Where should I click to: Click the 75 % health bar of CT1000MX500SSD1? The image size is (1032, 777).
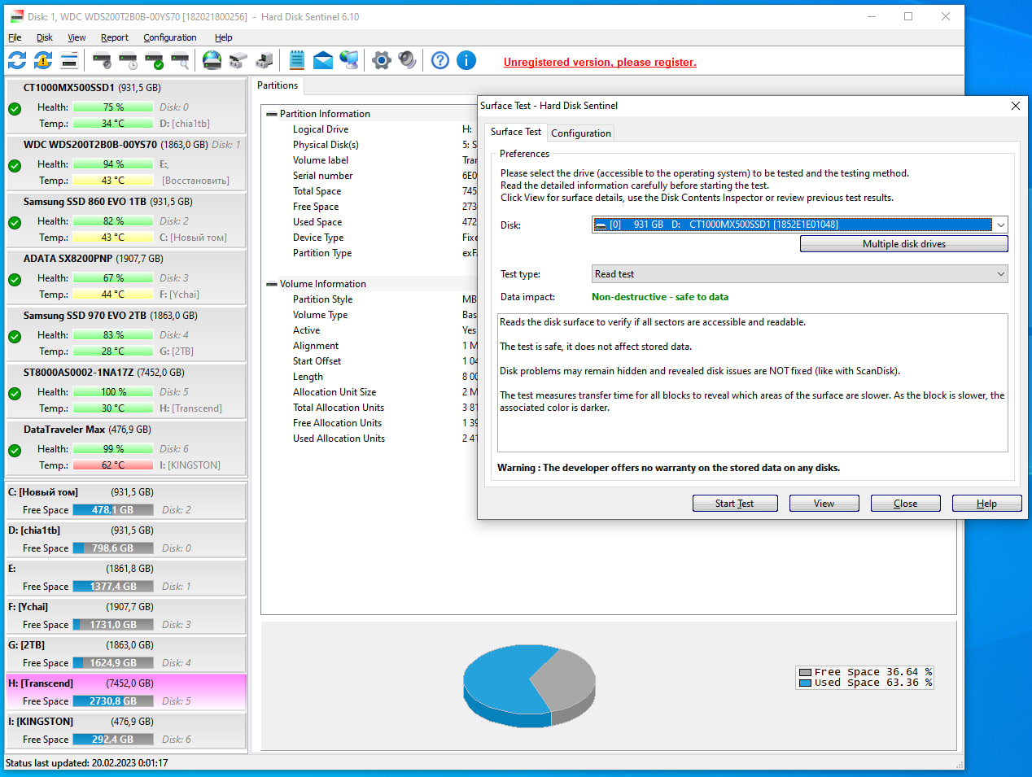[113, 107]
